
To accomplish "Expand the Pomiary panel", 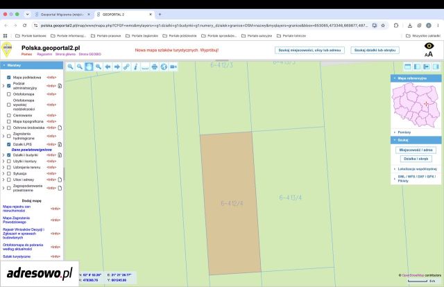I will click(416, 132).
